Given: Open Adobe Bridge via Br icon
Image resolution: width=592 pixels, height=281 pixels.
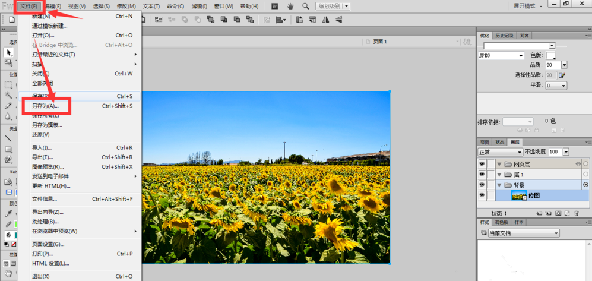Looking at the screenshot, I should click(275, 6).
